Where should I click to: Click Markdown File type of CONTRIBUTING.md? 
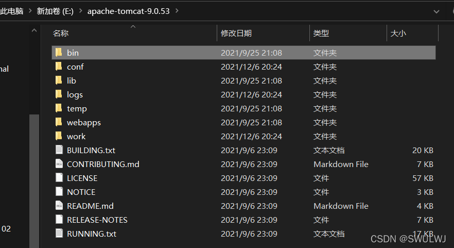[341, 164]
